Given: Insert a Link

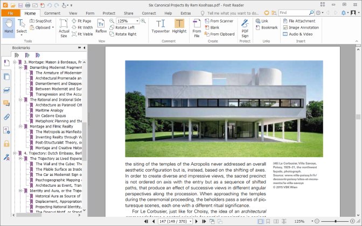Looking at the screenshot, I should [x=262, y=21].
